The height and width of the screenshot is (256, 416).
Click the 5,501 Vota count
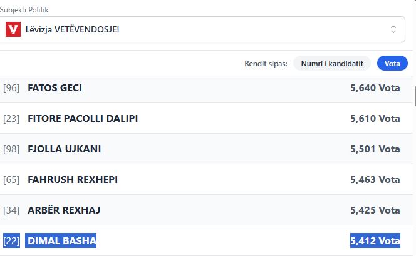[x=375, y=149]
